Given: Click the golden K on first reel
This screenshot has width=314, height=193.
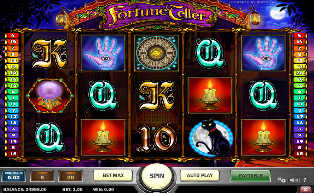Looking at the screenshot, I should pyautogui.click(x=49, y=53).
